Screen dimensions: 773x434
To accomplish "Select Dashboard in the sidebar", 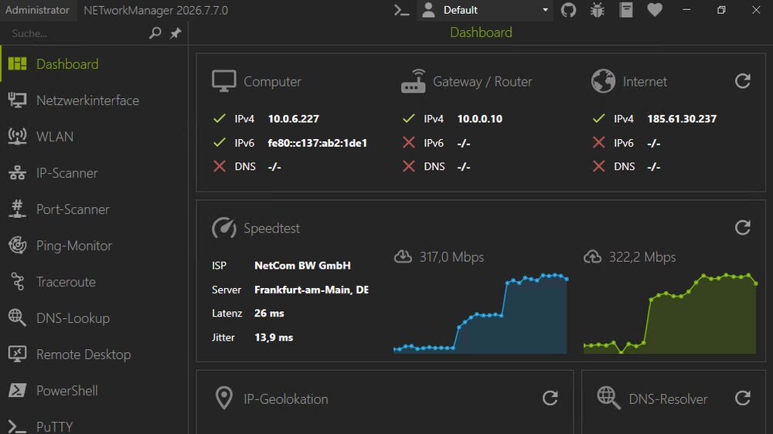I will click(x=94, y=64).
